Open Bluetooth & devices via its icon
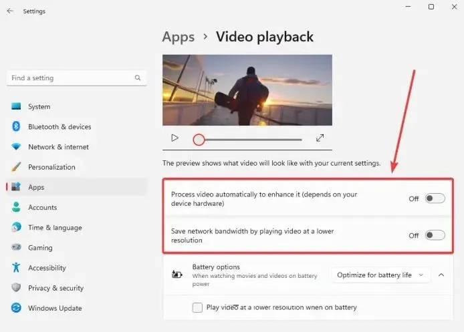This screenshot has height=332, width=464. [16, 127]
